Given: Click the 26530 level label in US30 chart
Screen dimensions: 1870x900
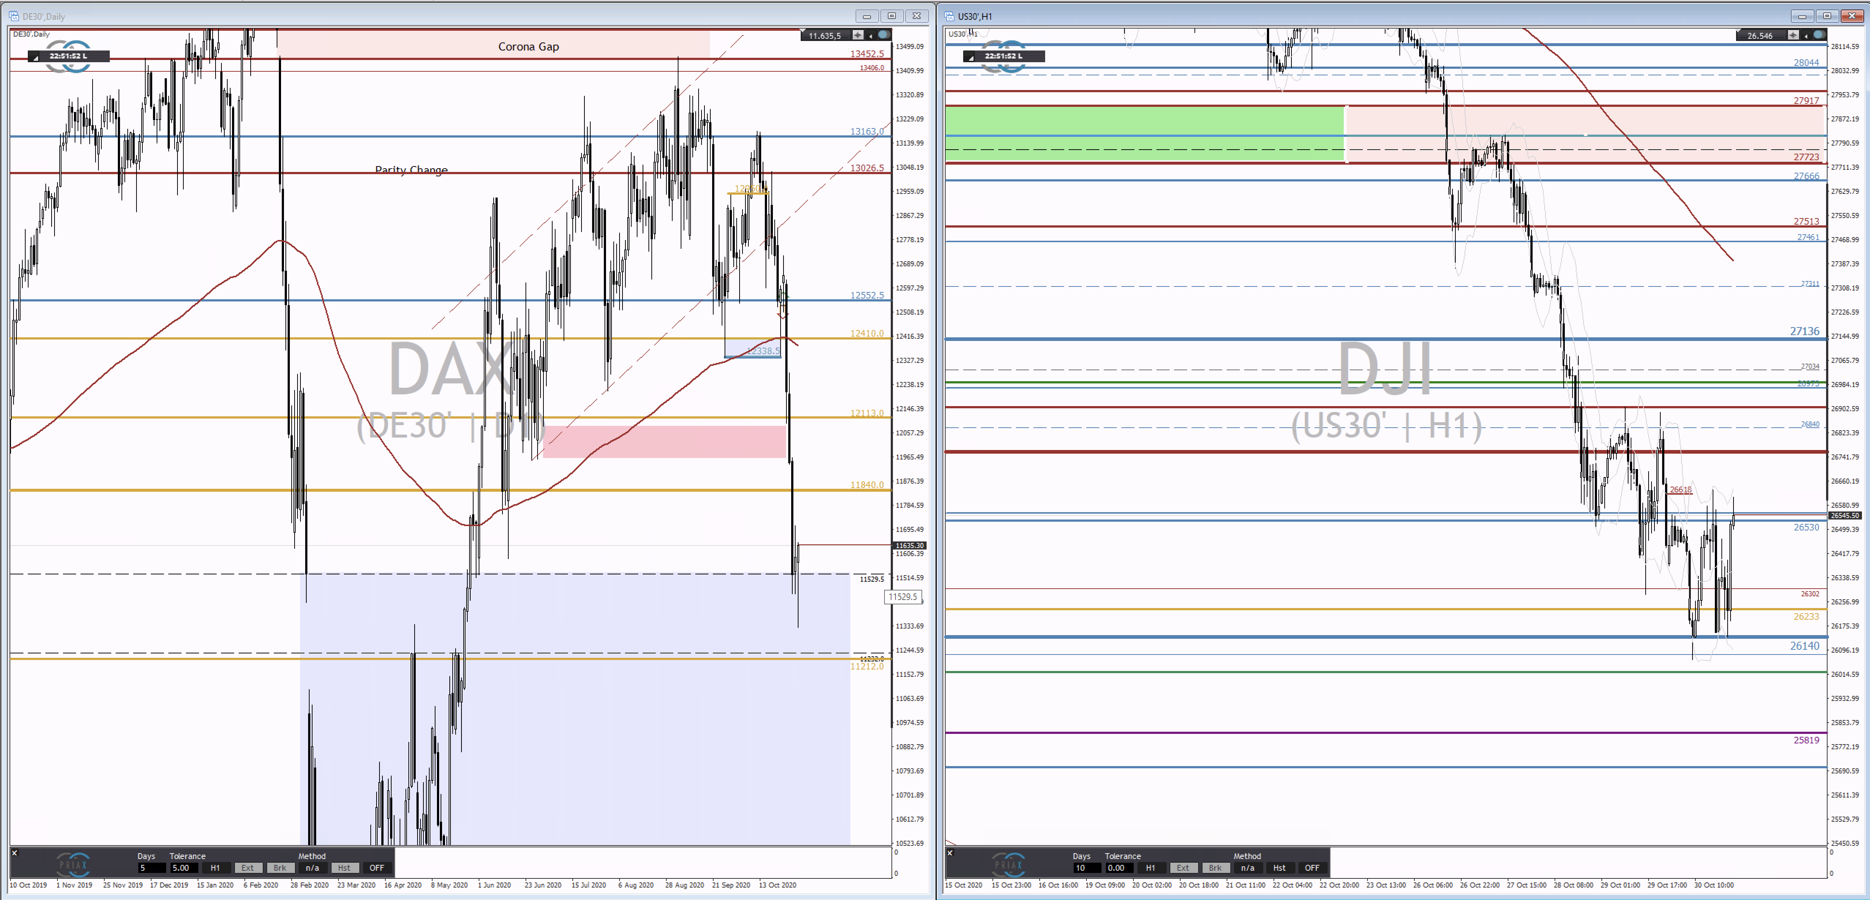Looking at the screenshot, I should [x=1806, y=527].
